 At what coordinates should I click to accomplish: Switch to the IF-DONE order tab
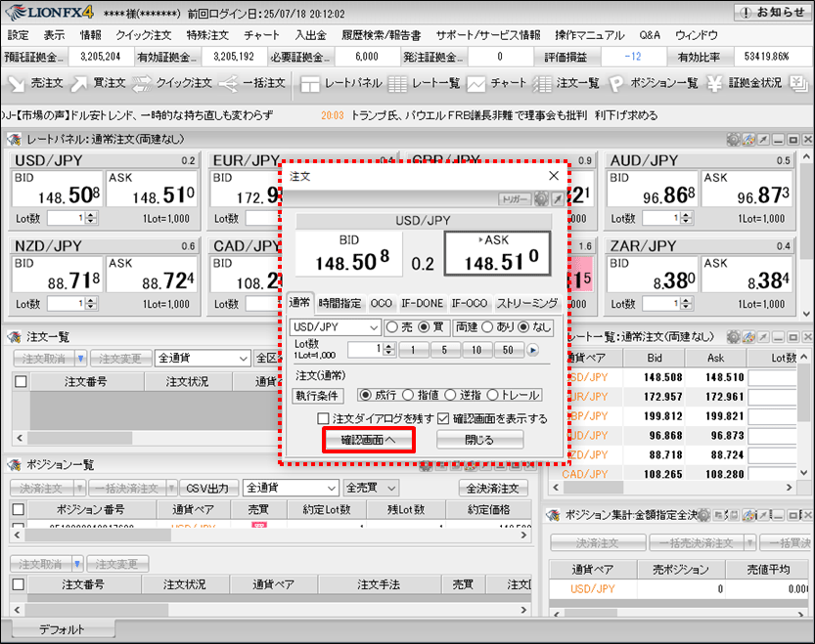coord(421,304)
